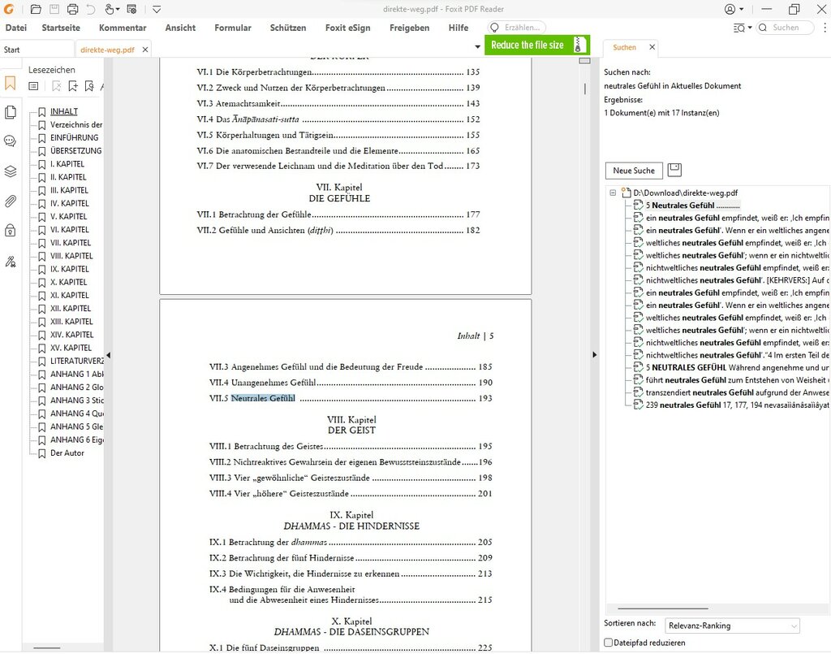This screenshot has height=654, width=831.
Task: Switch to the Startseite tab
Action: pyautogui.click(x=61, y=28)
